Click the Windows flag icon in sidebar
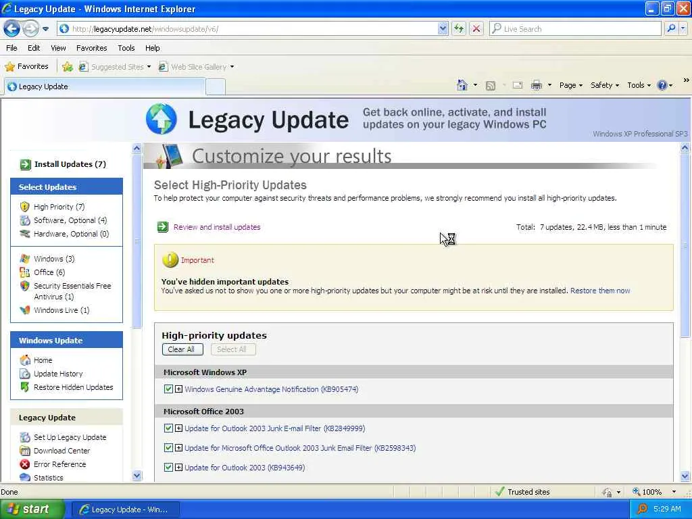 coord(25,259)
